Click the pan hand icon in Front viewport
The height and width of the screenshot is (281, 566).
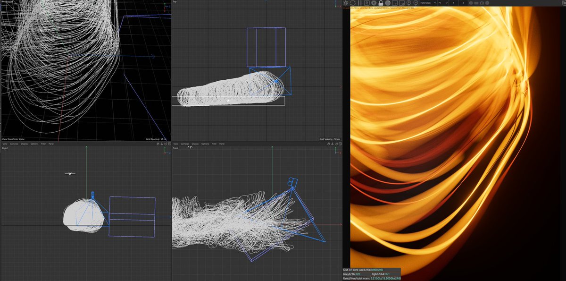click(329, 144)
